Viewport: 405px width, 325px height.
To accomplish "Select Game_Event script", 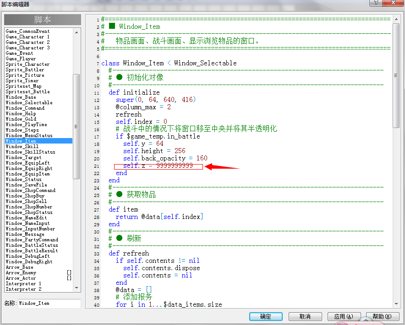I will pos(19,53).
